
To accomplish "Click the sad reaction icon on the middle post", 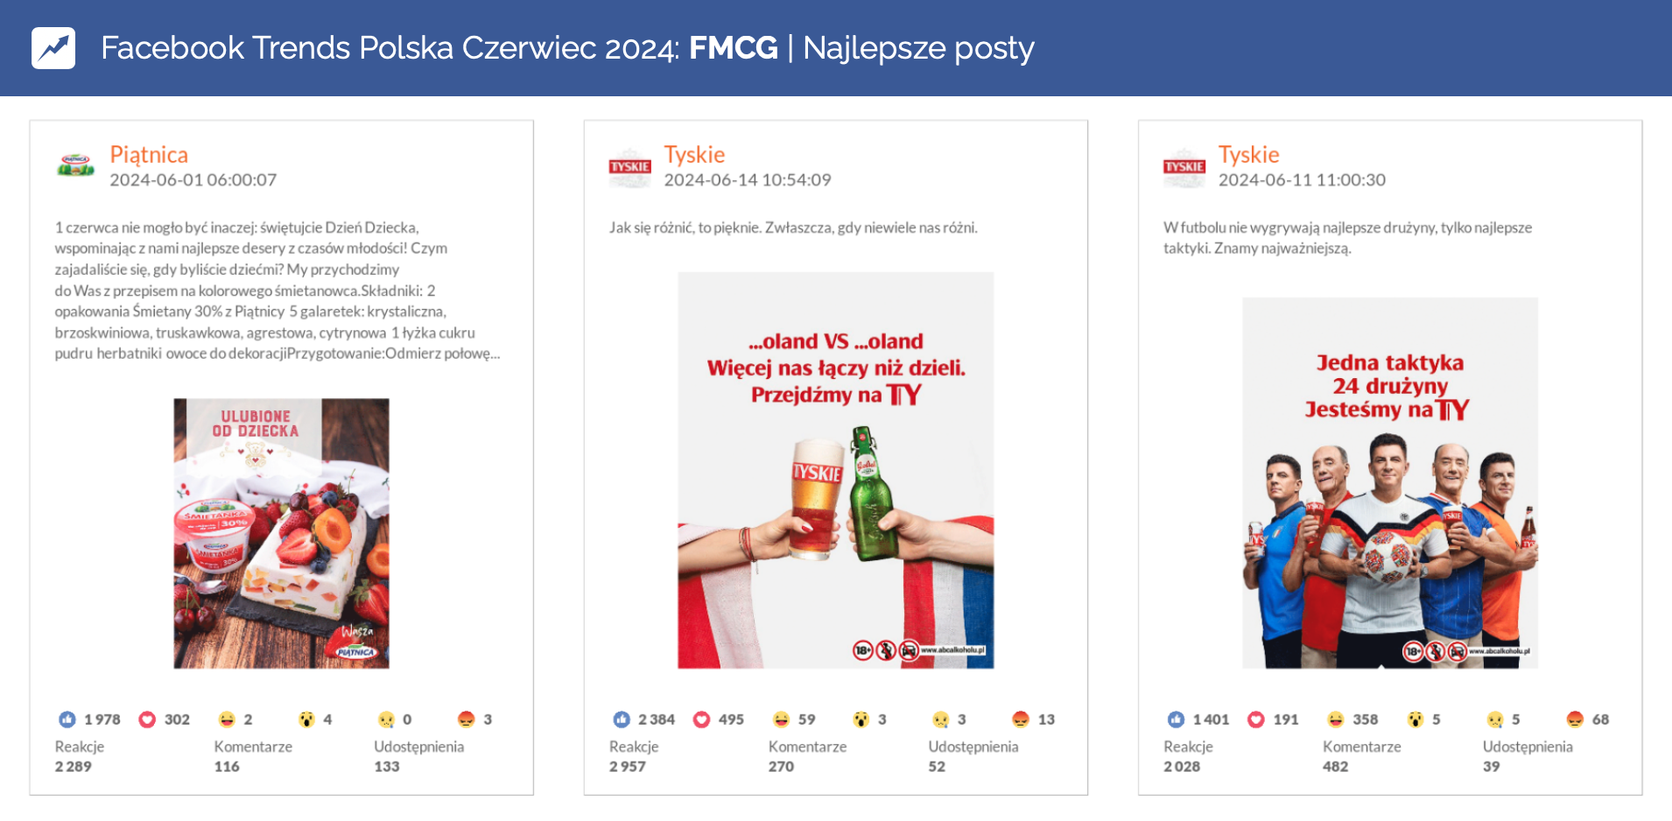I will (941, 719).
